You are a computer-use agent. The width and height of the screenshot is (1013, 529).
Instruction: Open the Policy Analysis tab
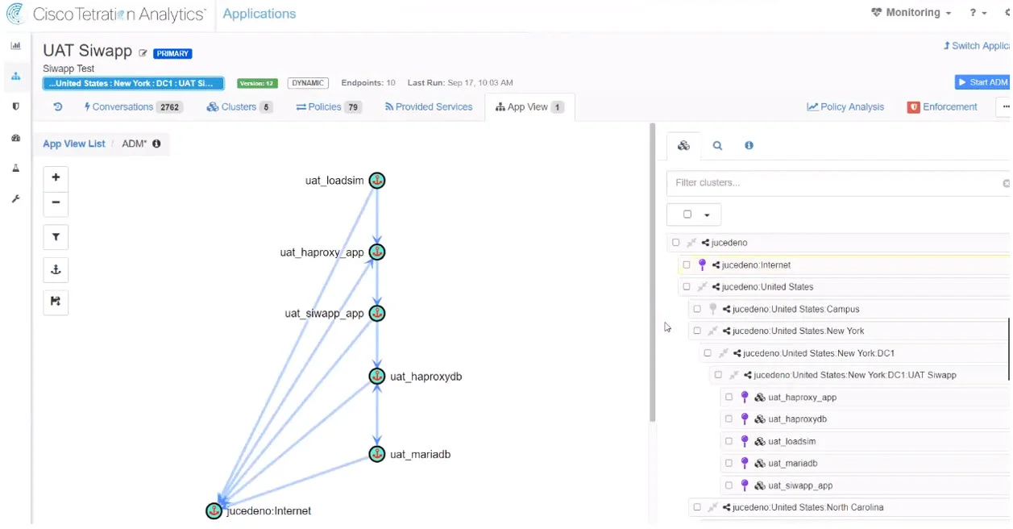[845, 106]
